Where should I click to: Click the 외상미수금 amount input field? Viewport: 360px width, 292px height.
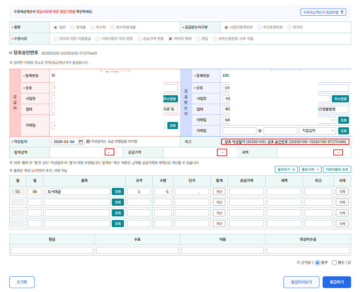[x=308, y=250]
